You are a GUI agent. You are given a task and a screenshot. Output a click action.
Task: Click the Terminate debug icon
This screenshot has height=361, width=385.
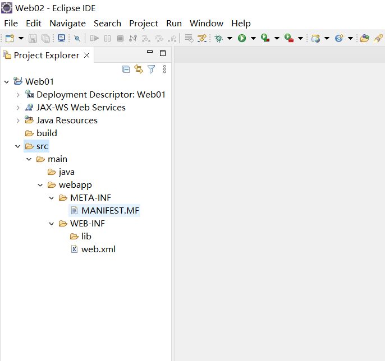[120, 38]
